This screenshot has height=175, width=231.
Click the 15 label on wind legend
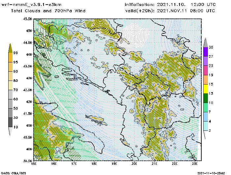[211, 84]
